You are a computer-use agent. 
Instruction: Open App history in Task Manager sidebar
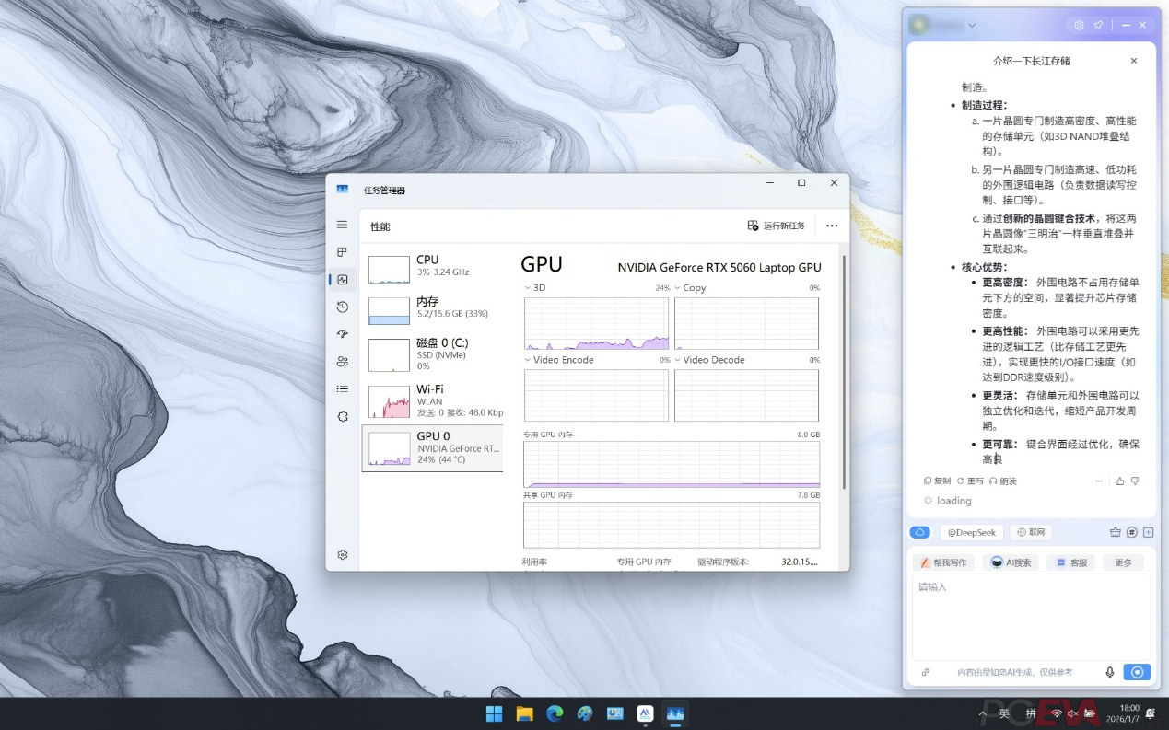tap(343, 307)
